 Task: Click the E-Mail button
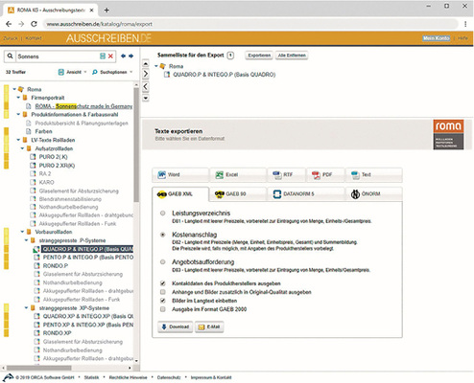(209, 327)
